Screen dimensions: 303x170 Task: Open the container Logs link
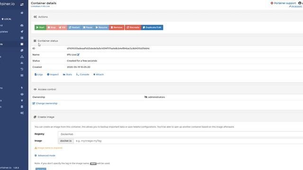(39, 75)
